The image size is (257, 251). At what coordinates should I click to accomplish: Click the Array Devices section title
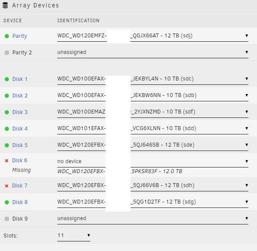(36, 5)
